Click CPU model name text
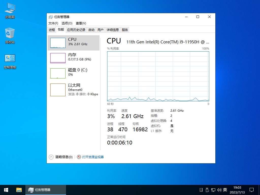 [x=168, y=42]
